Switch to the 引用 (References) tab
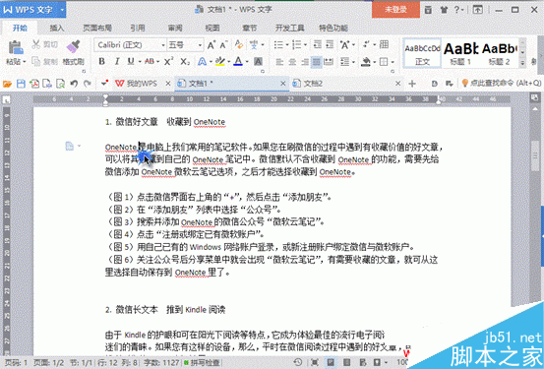544x369 pixels. click(x=138, y=28)
